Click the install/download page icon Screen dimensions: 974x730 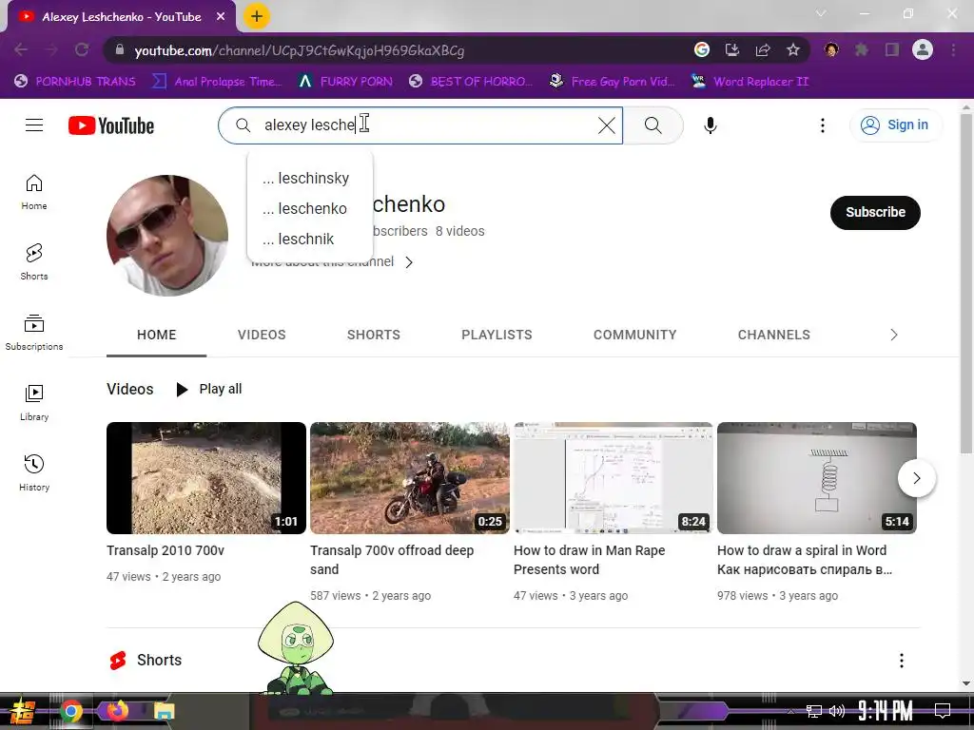tap(731, 49)
